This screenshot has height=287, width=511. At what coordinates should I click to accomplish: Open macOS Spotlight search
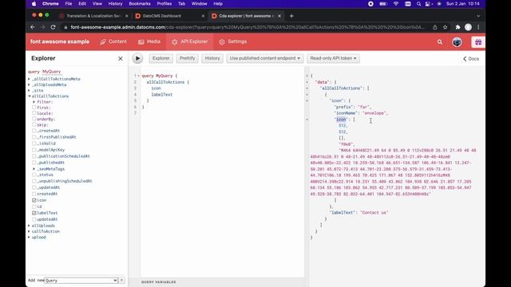pos(418,4)
